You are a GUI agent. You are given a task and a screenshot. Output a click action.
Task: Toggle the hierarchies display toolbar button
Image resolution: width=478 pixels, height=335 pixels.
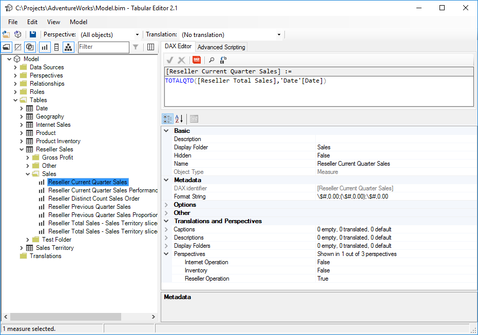coord(68,47)
